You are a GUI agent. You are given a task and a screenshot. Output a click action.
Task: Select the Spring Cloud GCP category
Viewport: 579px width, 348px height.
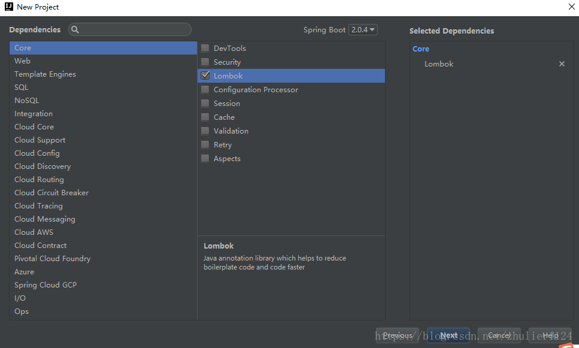[104, 285]
